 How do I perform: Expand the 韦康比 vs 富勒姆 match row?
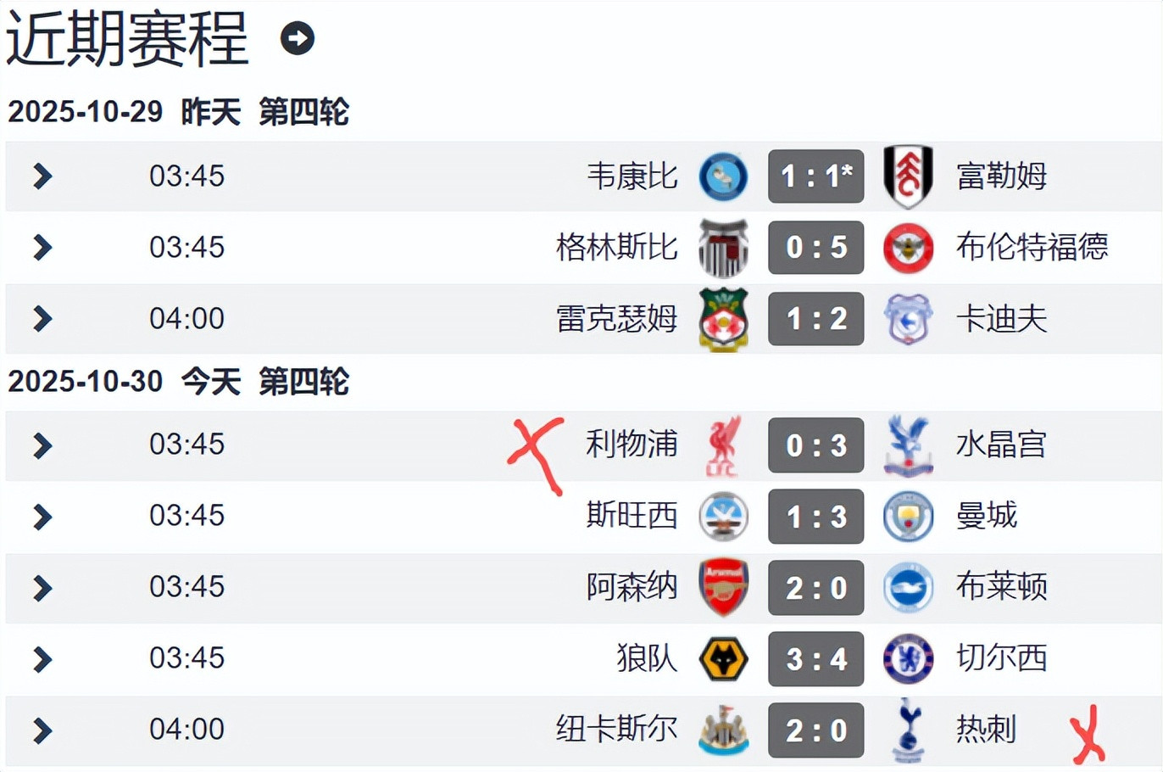click(42, 176)
